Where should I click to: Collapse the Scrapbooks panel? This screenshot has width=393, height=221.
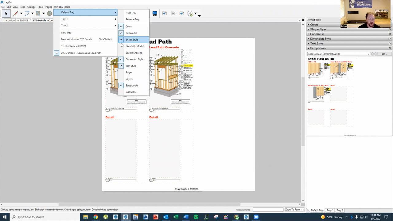[308, 48]
